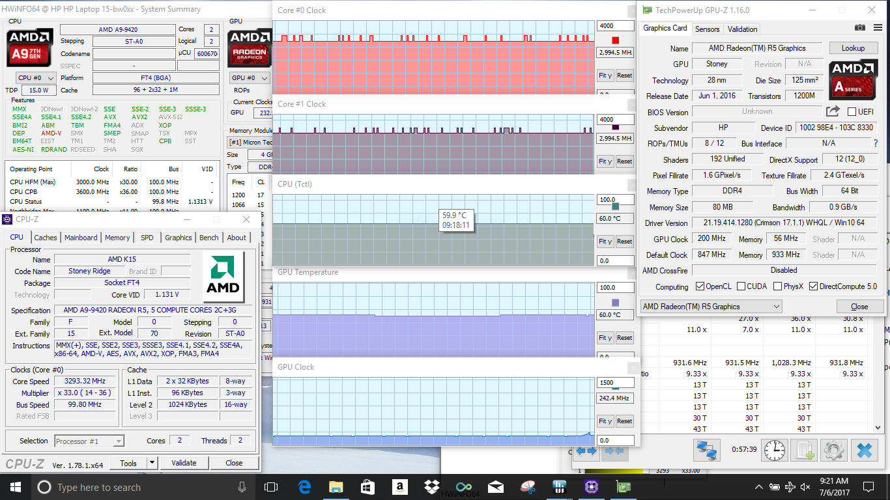Open the CPU-Z About tab
The image size is (890, 500).
click(237, 238)
